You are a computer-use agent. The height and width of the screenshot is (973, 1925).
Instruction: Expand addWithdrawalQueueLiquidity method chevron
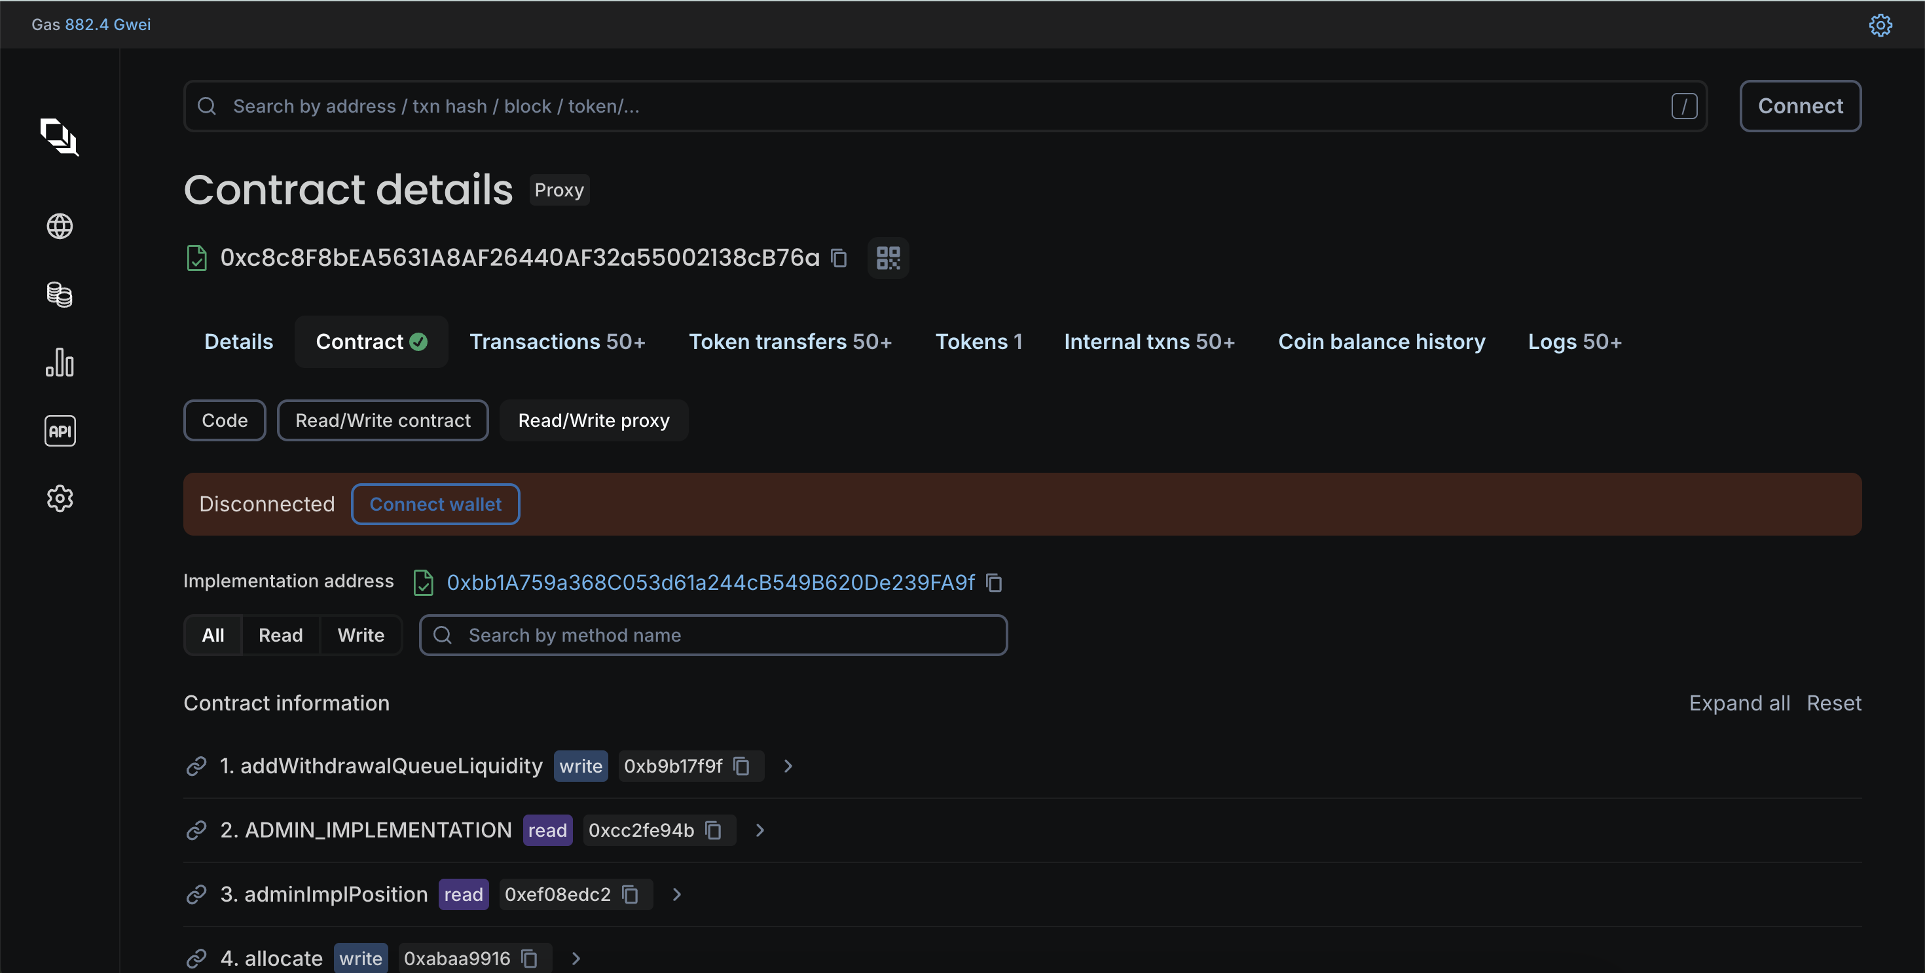coord(788,766)
